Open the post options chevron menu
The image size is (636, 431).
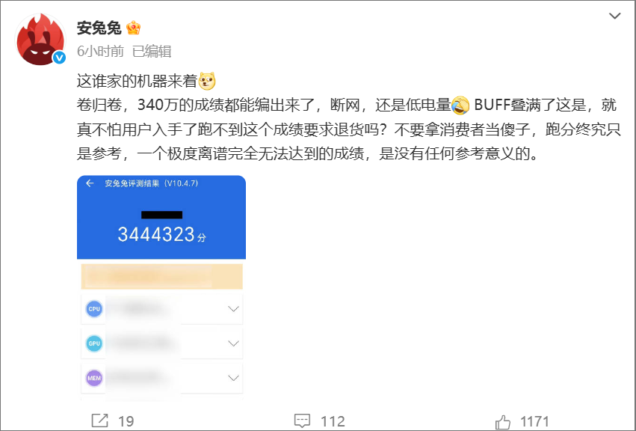[x=615, y=16]
